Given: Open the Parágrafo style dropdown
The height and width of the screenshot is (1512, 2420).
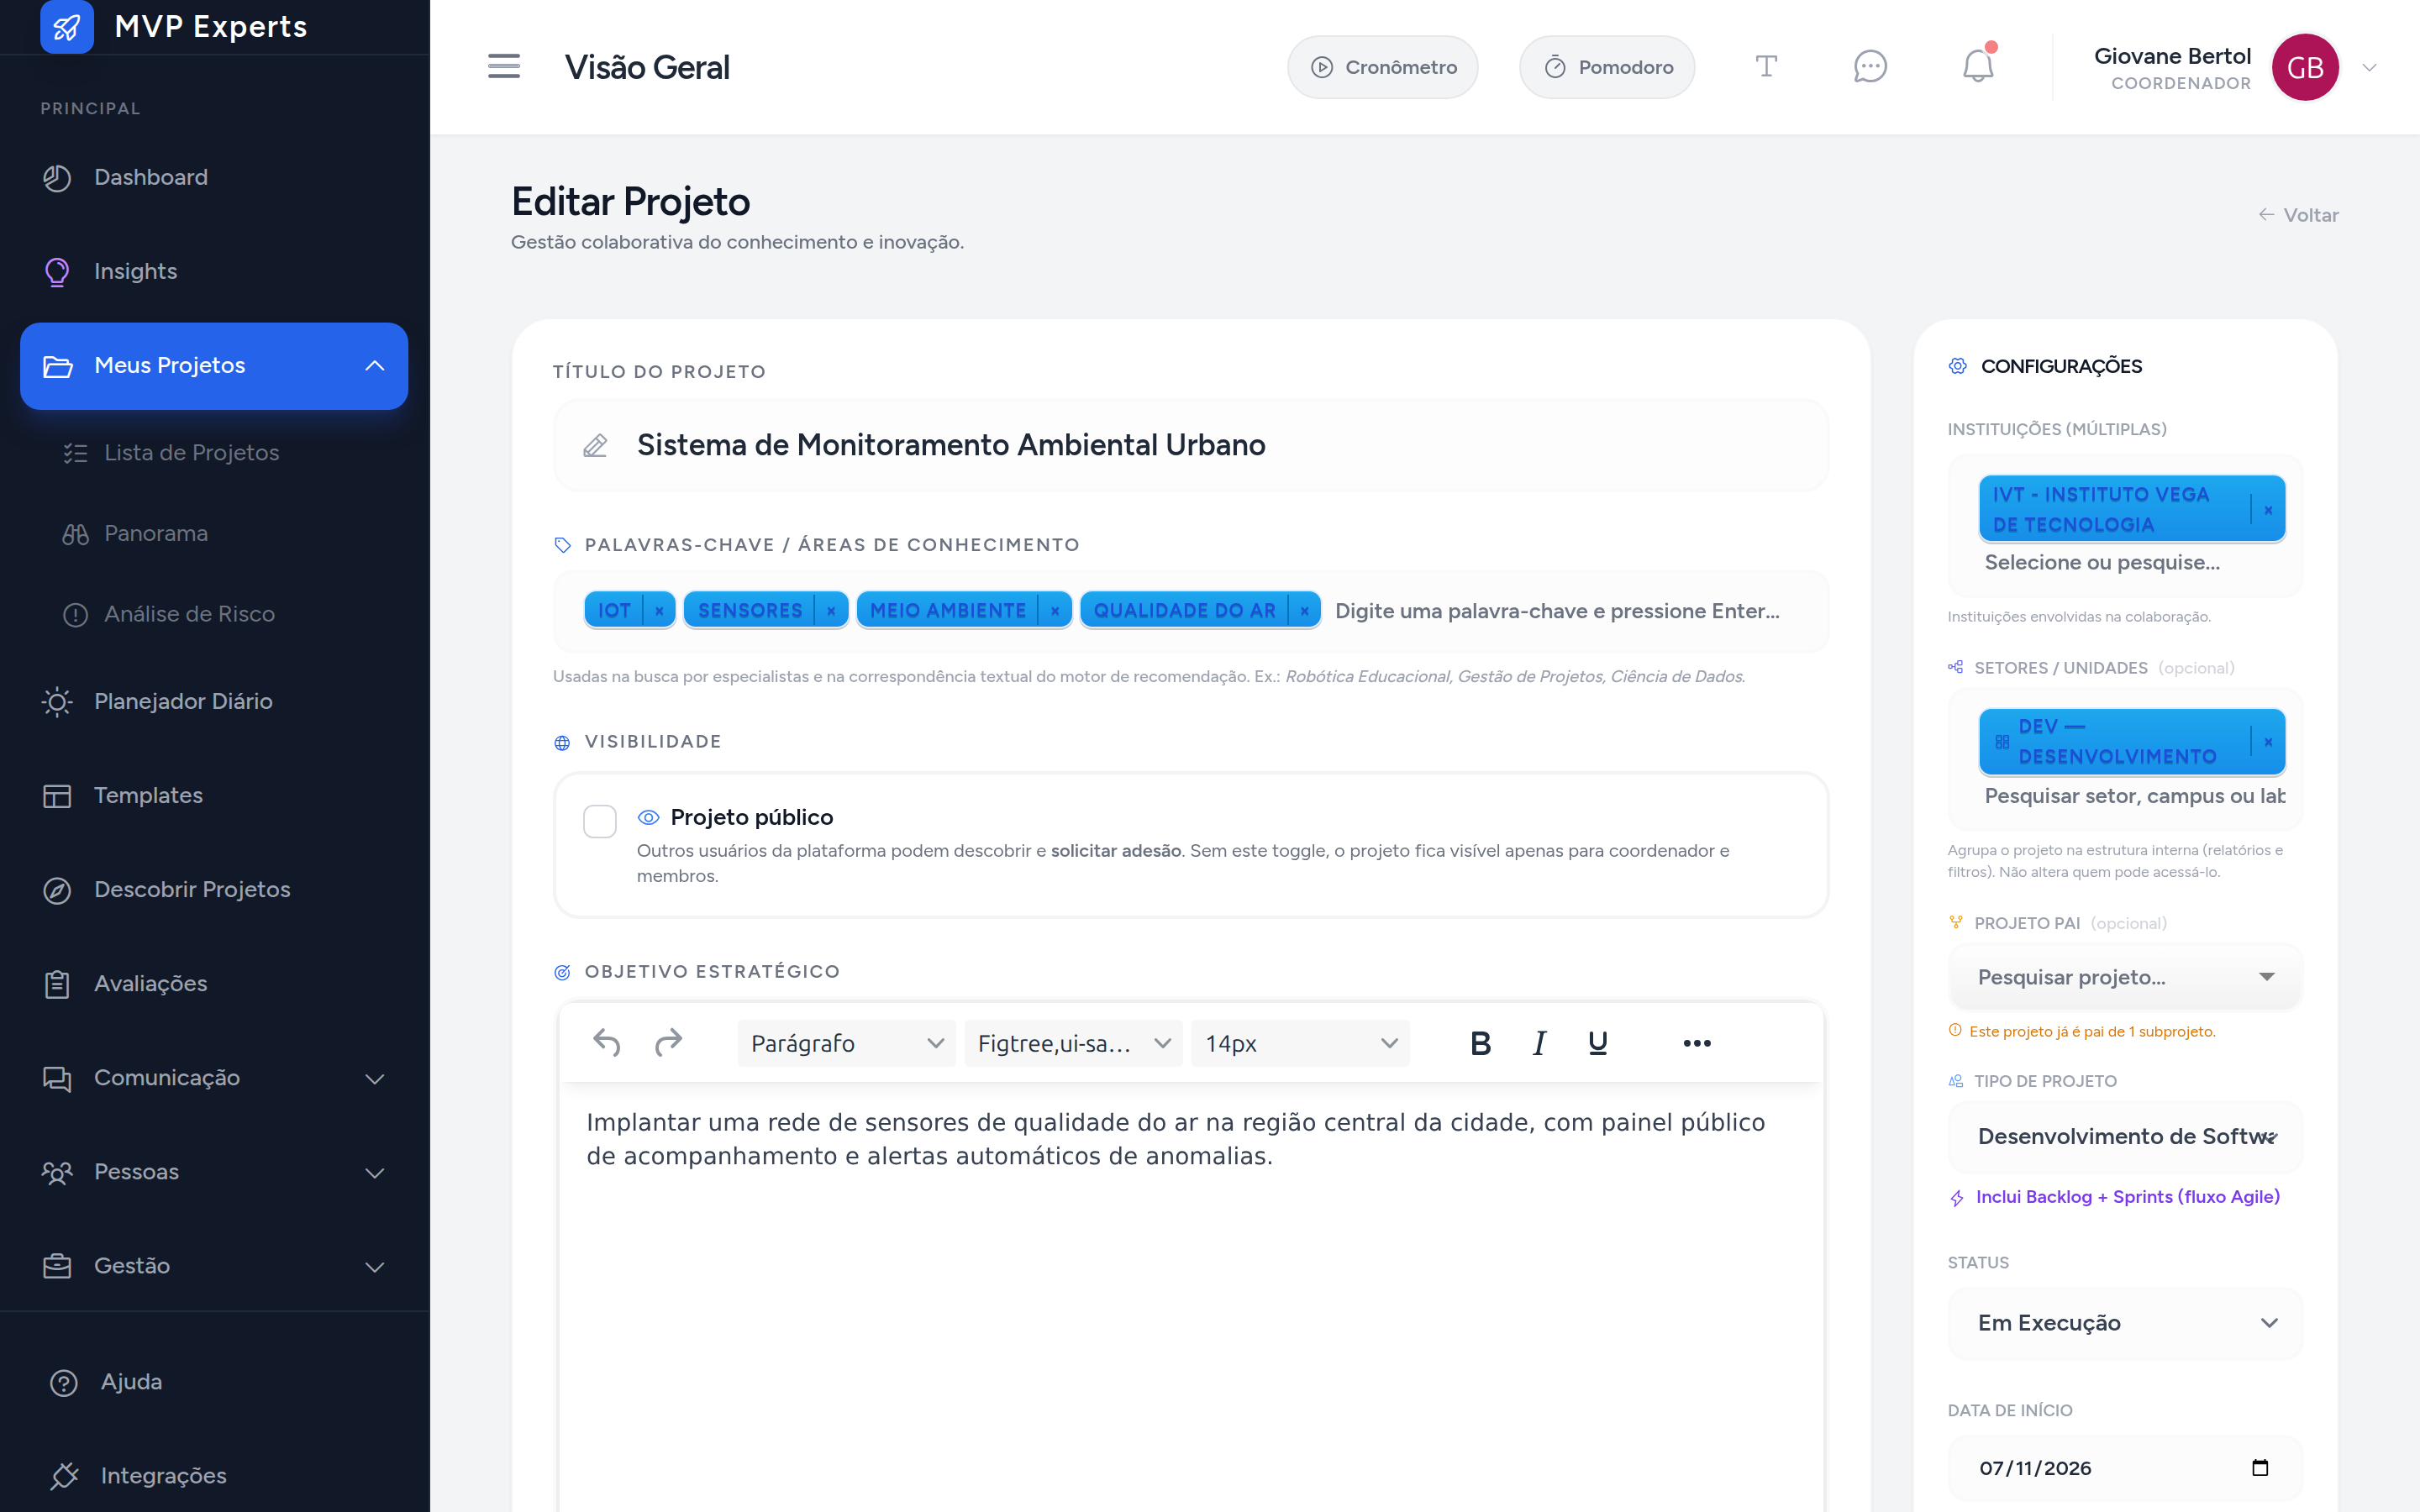Looking at the screenshot, I should coord(846,1043).
